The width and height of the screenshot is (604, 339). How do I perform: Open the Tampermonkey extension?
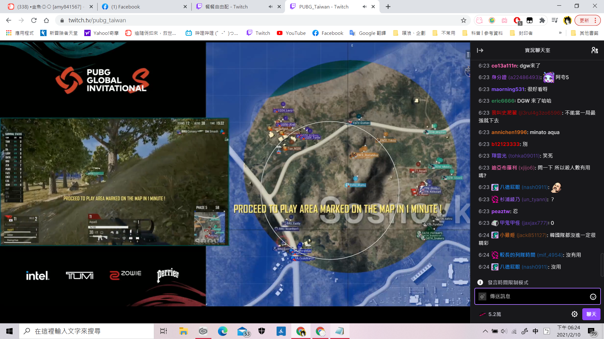pyautogui.click(x=529, y=20)
